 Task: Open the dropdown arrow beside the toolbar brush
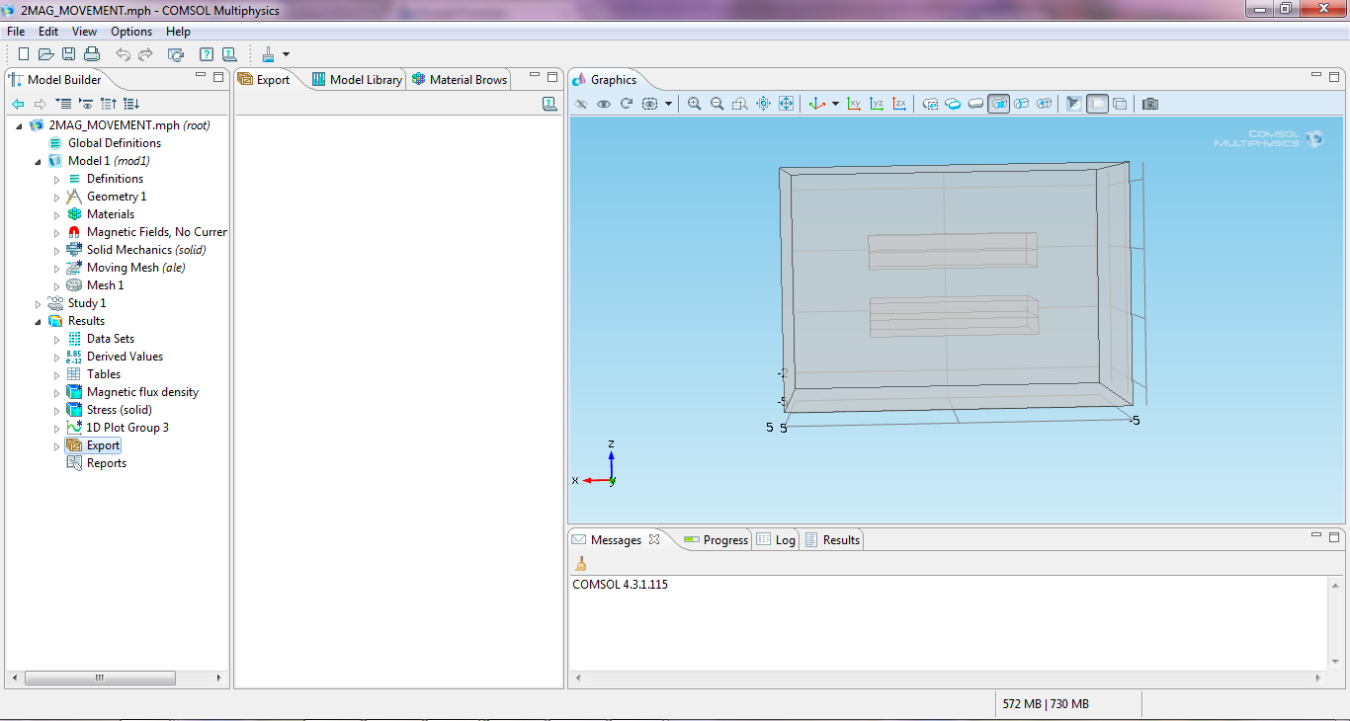pyautogui.click(x=286, y=54)
